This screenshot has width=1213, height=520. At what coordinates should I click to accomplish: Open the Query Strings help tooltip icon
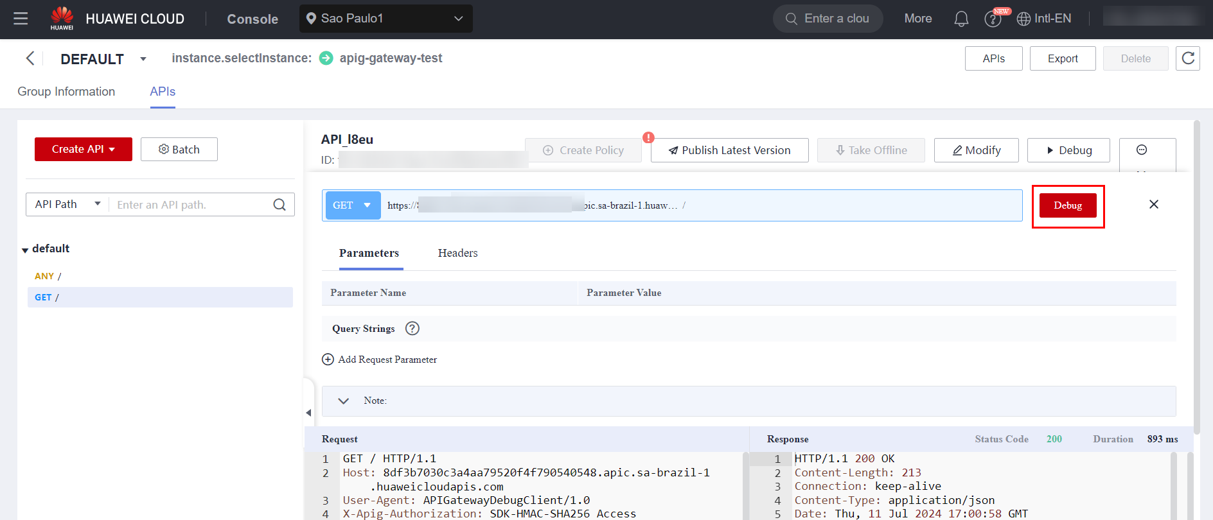(412, 329)
